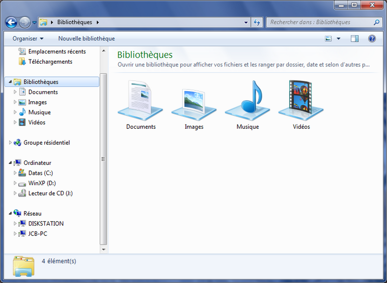The height and width of the screenshot is (283, 387).
Task: Select Musique text in the navigation tree
Action: (x=40, y=112)
